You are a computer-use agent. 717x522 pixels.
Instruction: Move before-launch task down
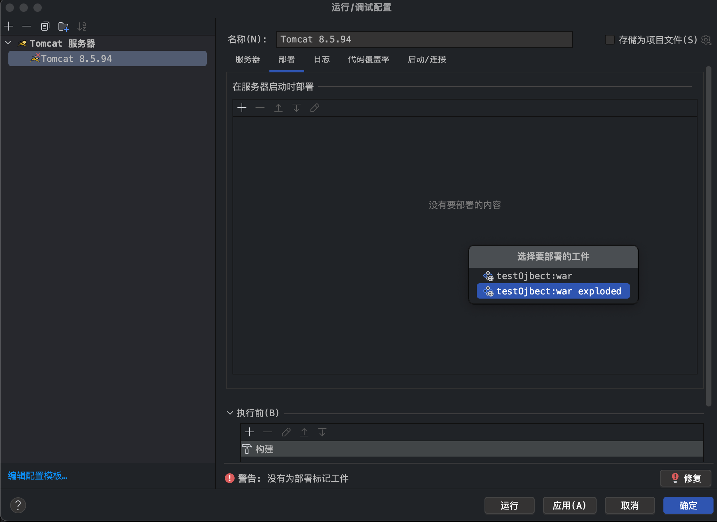(322, 432)
